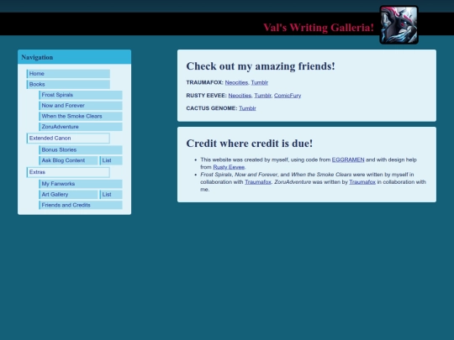This screenshot has width=454, height=340.
Task: Click the RUSTY EEVEE label text
Action: [207, 96]
